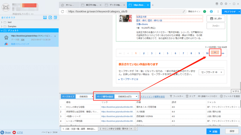241x135 pixels.
Task: Open the セーフサーチ 中 dropdown
Action: tap(211, 72)
